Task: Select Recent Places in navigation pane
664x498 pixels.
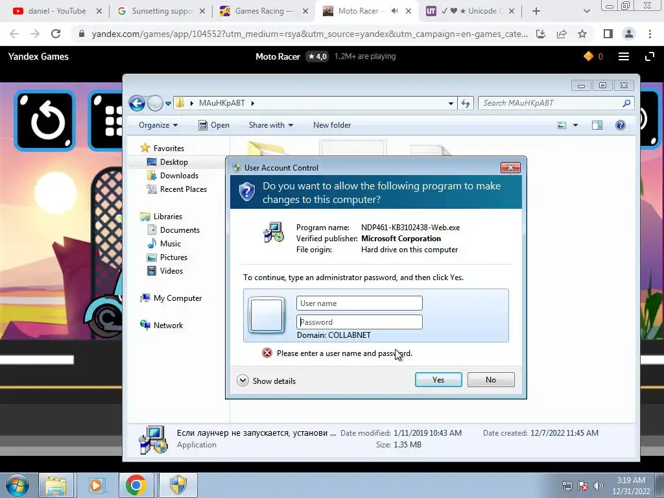Action: [x=184, y=189]
